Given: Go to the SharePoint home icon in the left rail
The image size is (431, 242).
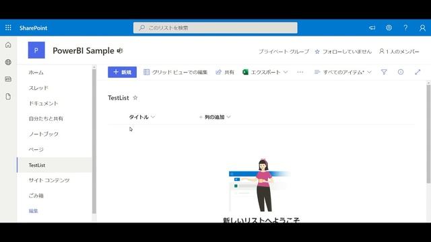Looking at the screenshot, I should click(8, 45).
